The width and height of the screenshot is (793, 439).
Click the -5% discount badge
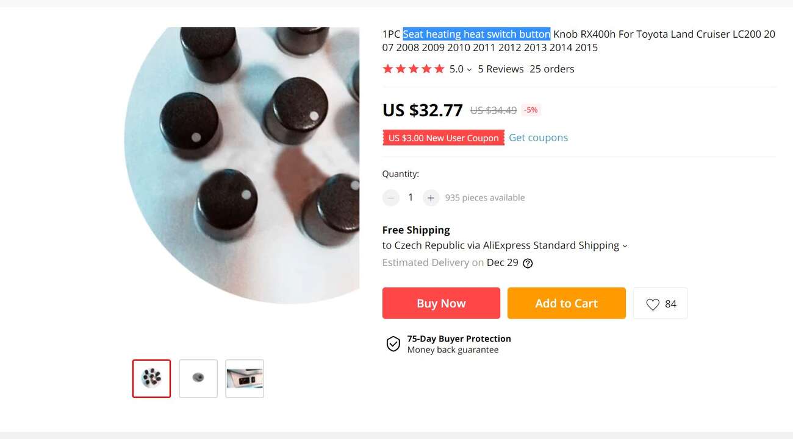(x=531, y=110)
